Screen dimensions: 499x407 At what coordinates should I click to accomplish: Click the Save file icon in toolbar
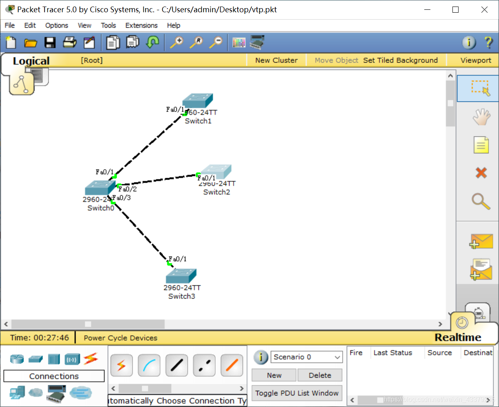[x=50, y=42]
